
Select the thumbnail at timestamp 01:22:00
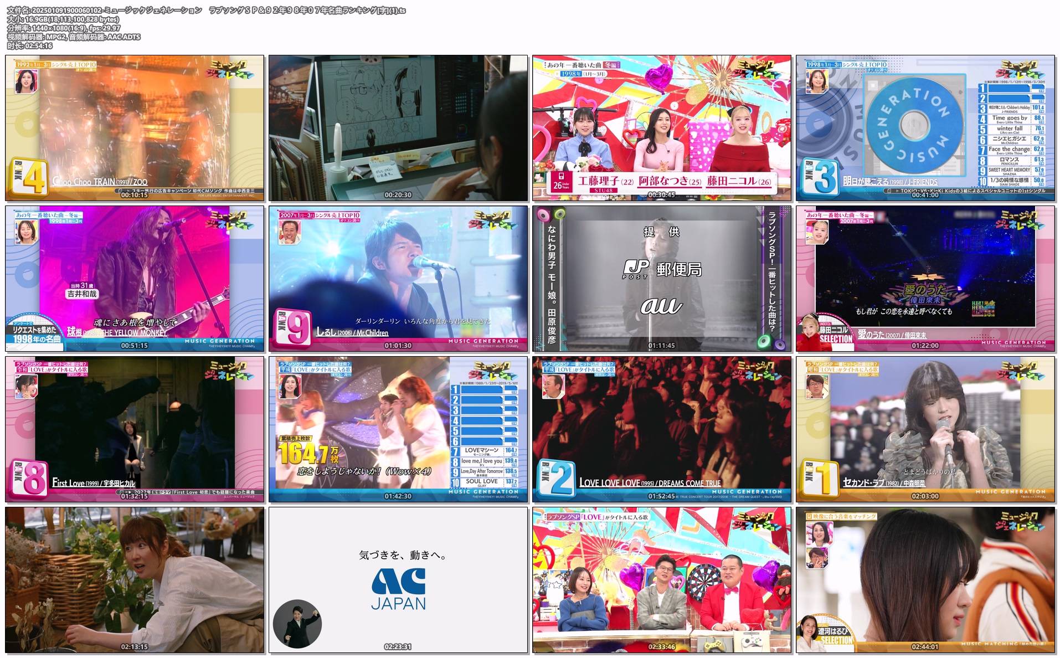925,279
